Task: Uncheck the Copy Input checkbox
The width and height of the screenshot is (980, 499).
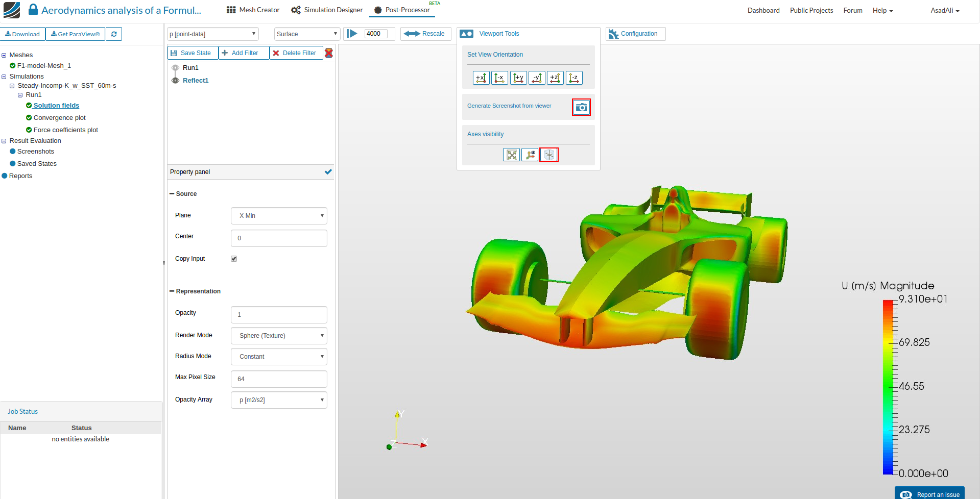Action: point(234,259)
